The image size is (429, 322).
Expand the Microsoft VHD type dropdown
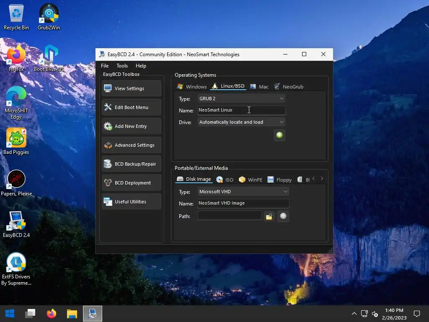coord(243,192)
